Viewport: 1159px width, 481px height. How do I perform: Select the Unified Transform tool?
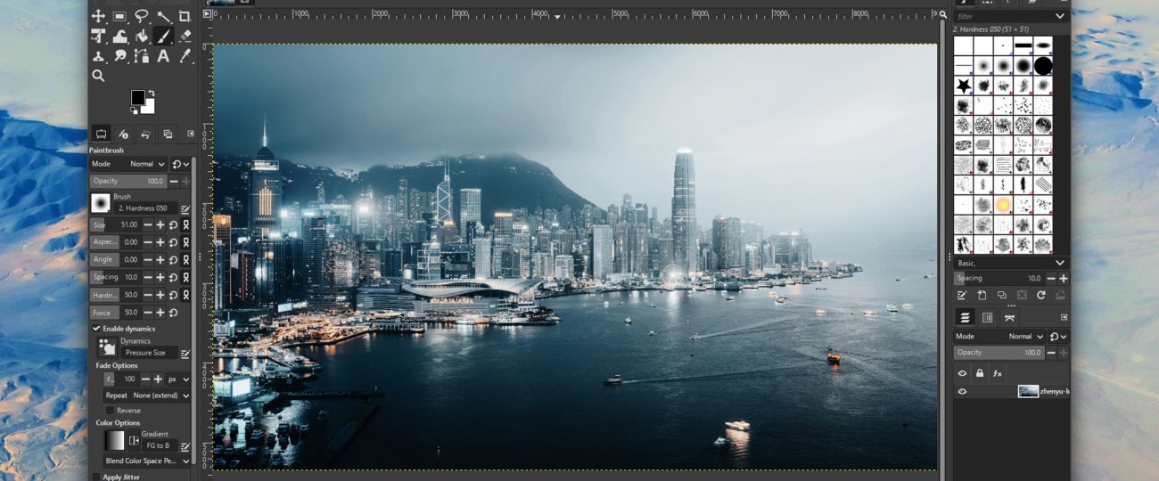click(x=98, y=37)
